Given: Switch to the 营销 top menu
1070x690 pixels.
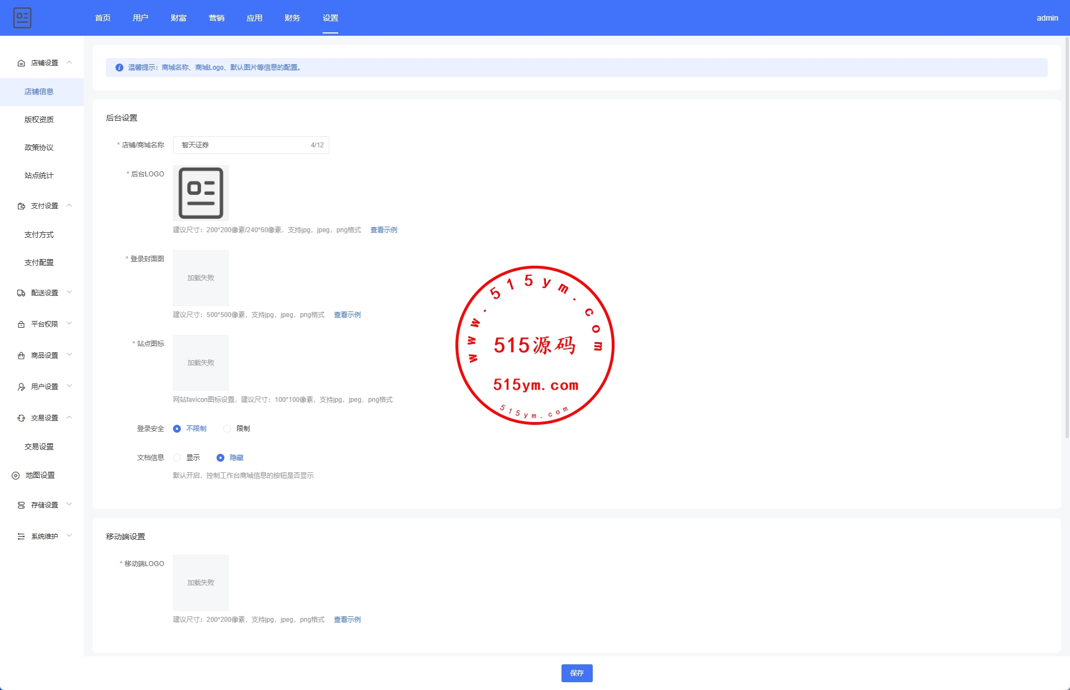Looking at the screenshot, I should 217,18.
